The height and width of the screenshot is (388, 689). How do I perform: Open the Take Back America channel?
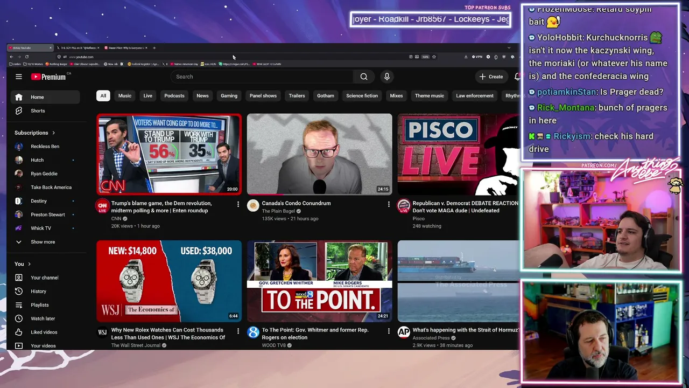[45, 187]
